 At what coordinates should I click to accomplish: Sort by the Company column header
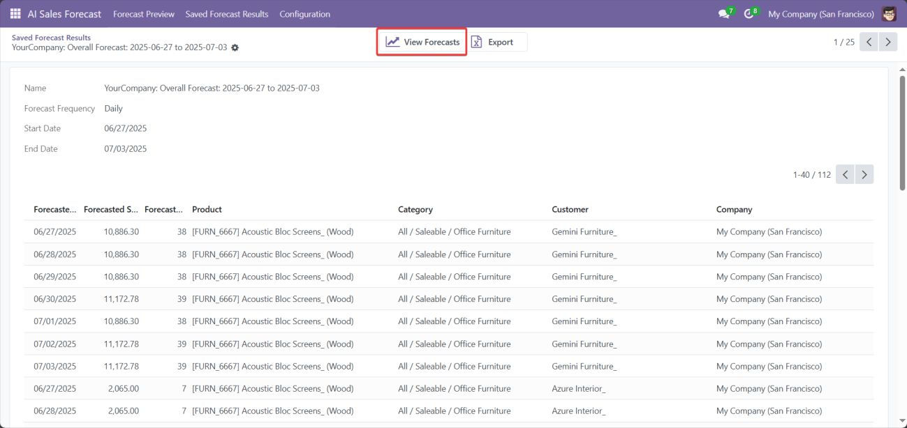[x=734, y=209]
